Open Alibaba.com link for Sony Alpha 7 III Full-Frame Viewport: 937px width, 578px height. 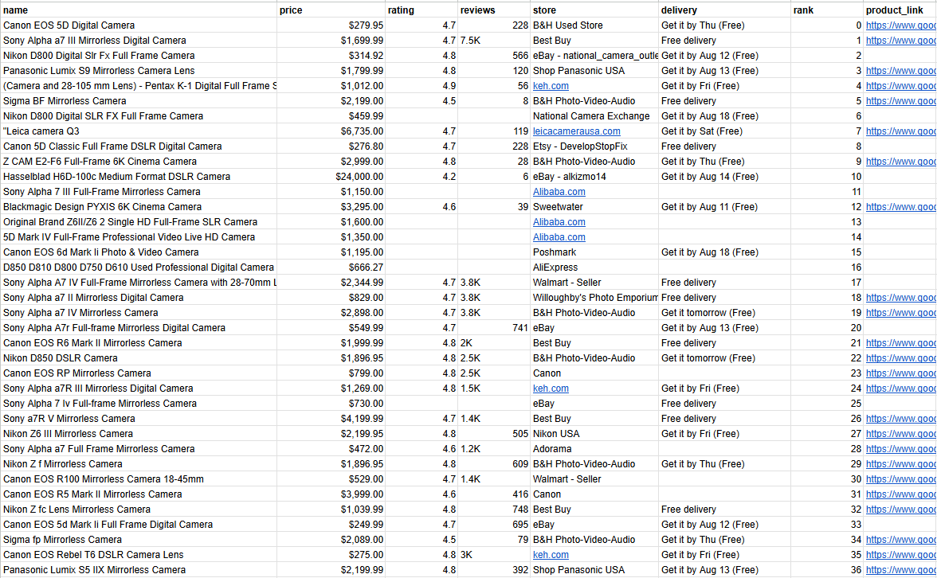point(559,192)
